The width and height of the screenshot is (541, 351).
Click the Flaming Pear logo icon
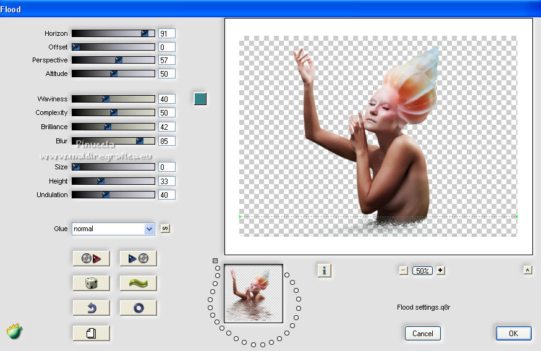(x=14, y=331)
